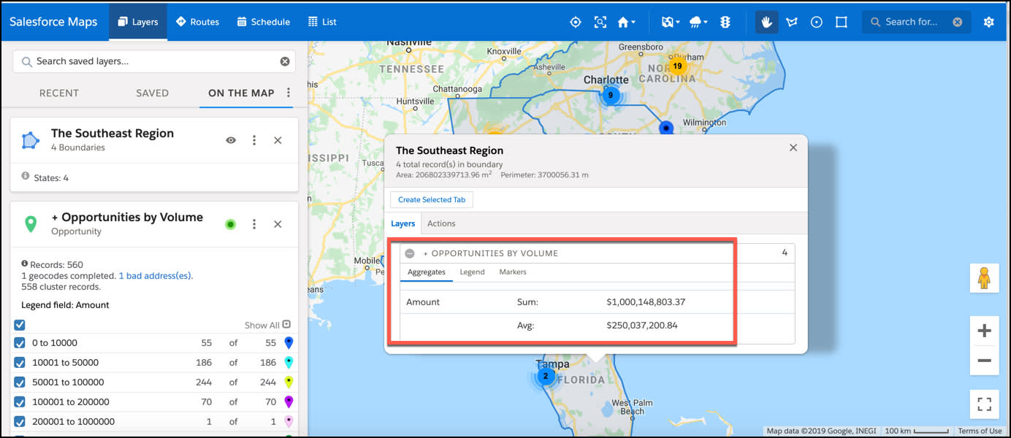Open the weather overlay dropdown
This screenshot has height=438, width=1011.
pyautogui.click(x=698, y=22)
